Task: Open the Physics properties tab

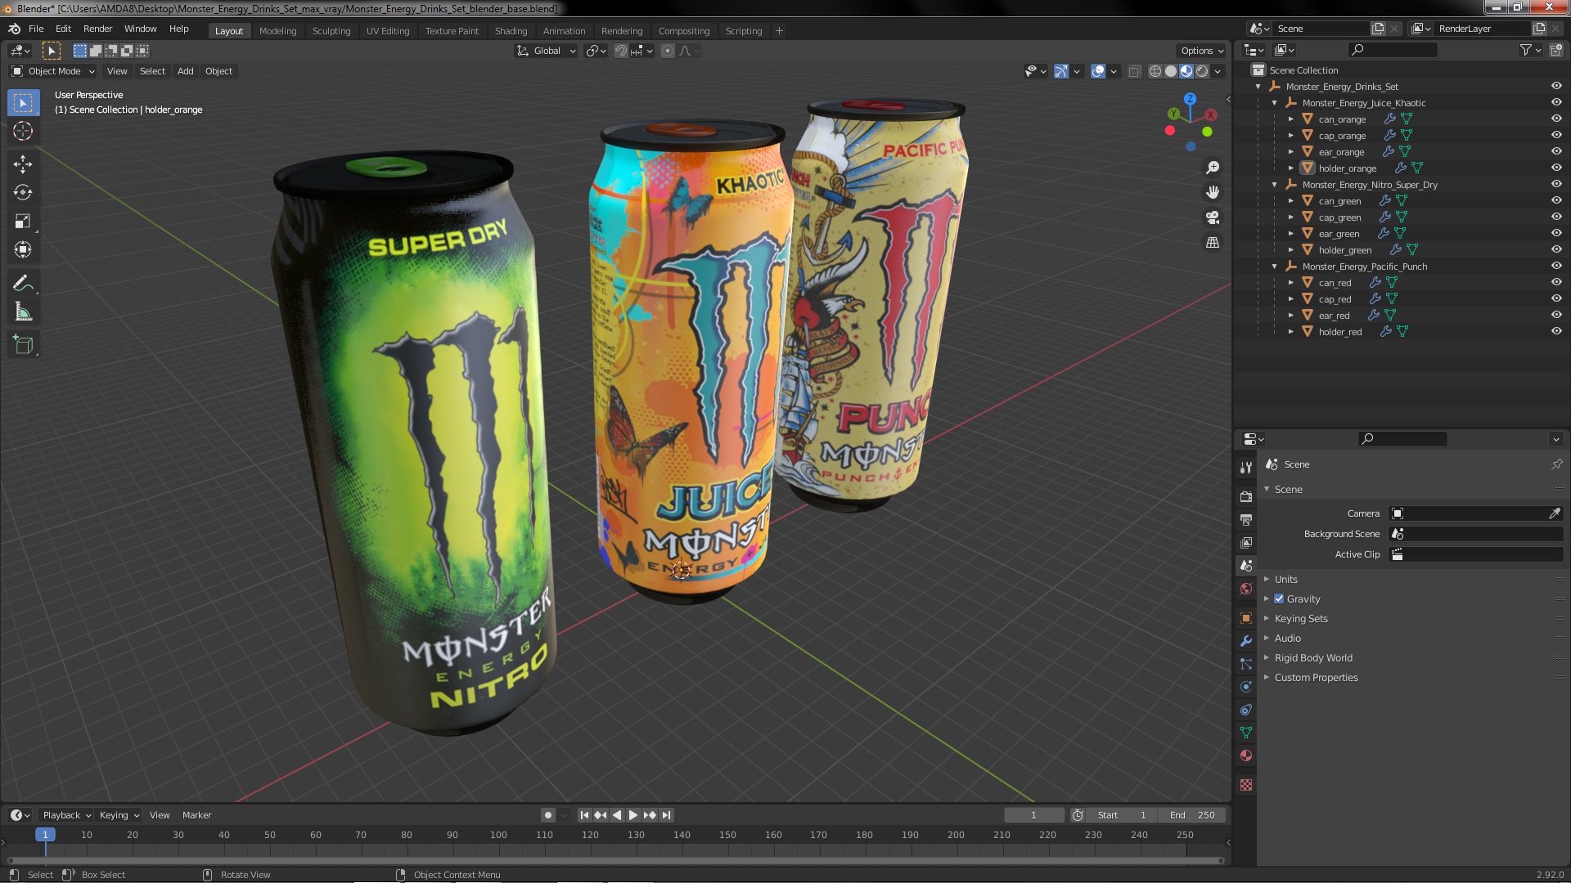Action: [1246, 687]
